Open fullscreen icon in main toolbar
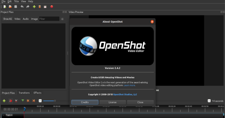The image size is (225, 118). coord(45,7)
